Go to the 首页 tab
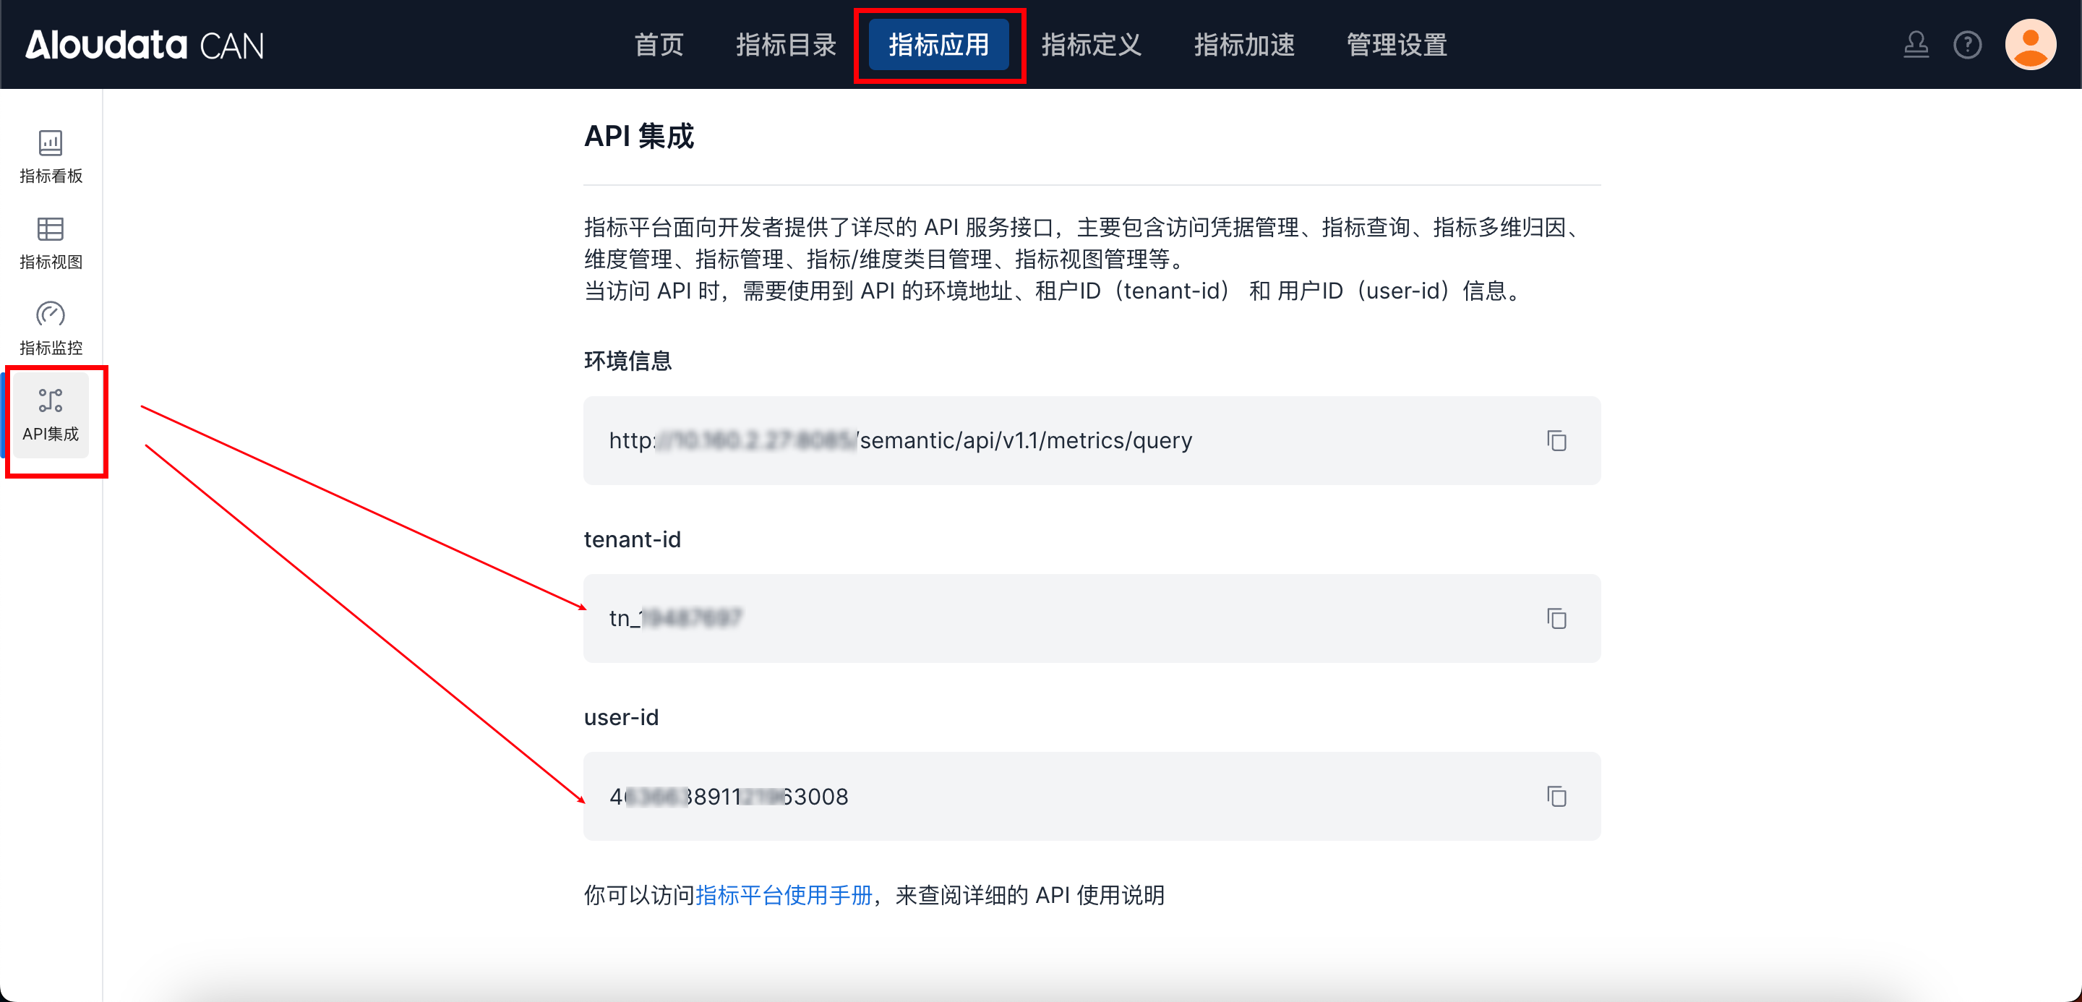This screenshot has width=2082, height=1002. [x=659, y=44]
